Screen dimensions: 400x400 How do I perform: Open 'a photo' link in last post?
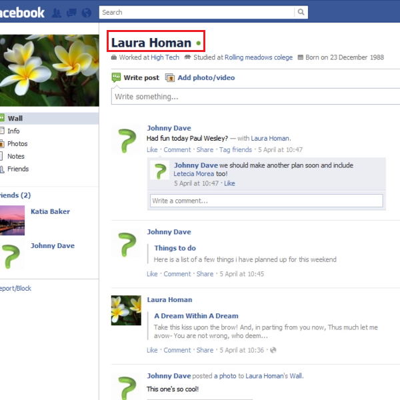(225, 376)
